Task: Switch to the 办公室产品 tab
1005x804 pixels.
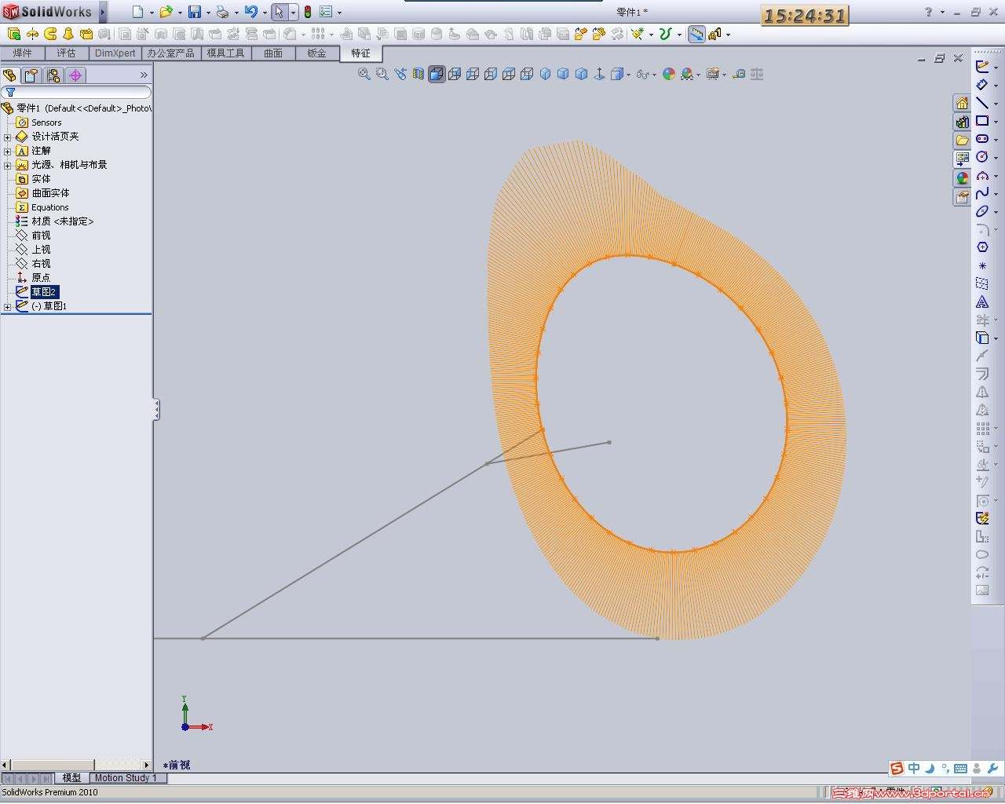Action: pos(170,53)
